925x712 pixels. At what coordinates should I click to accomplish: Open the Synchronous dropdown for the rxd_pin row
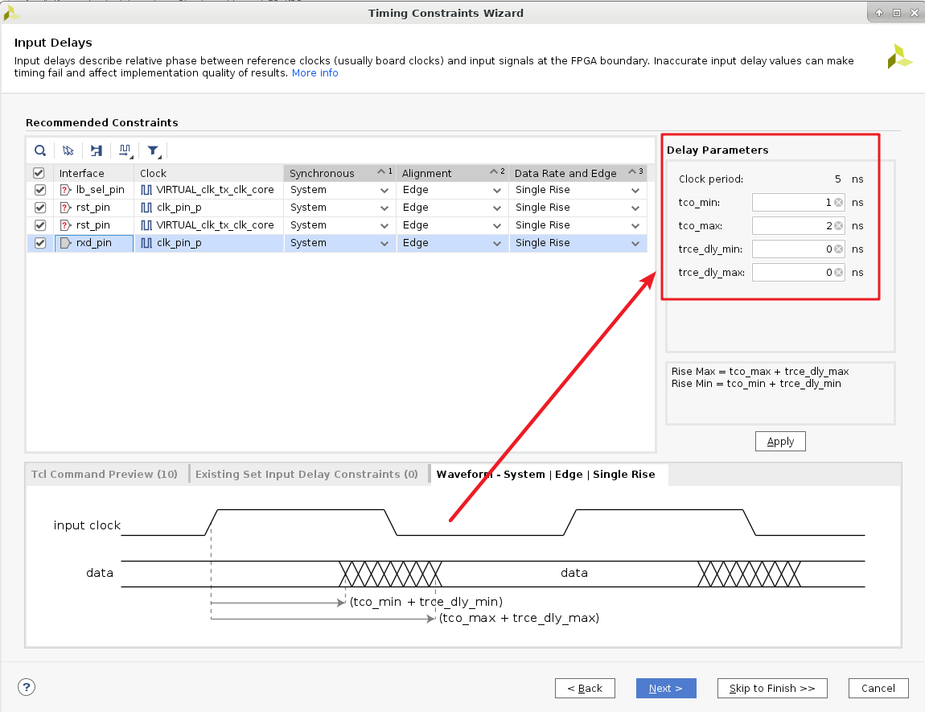pyautogui.click(x=384, y=242)
